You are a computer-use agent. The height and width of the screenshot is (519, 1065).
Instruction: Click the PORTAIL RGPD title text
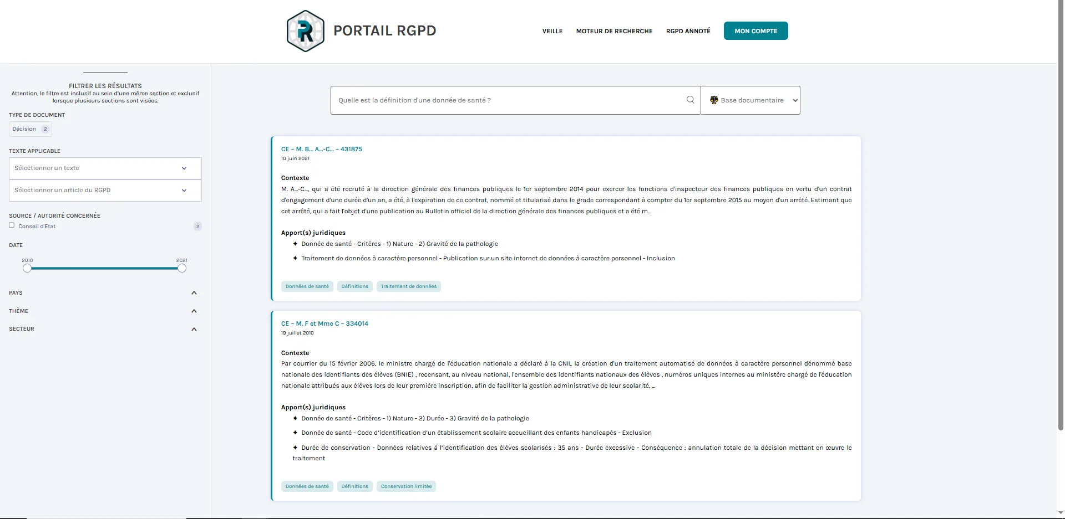coord(385,31)
